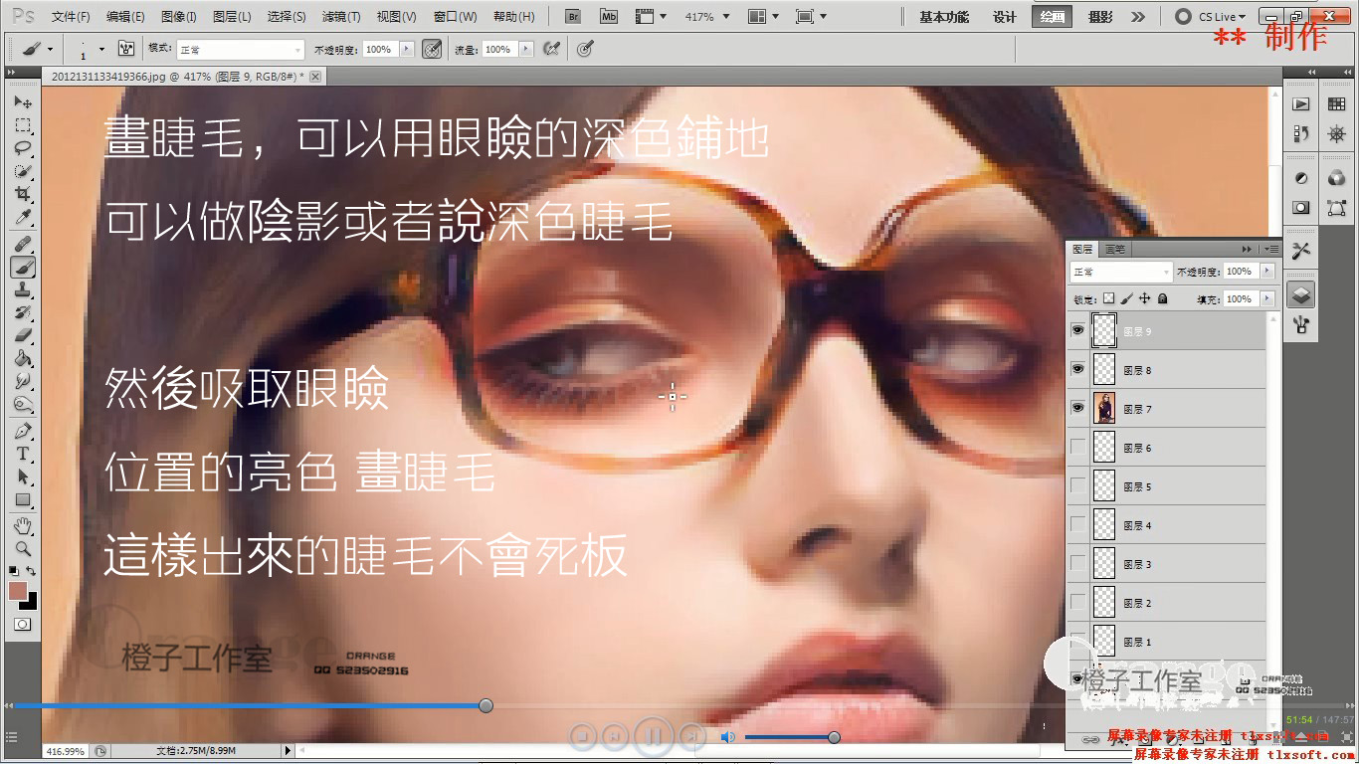Select the Rectangle shape tool
1359x764 pixels.
(23, 499)
